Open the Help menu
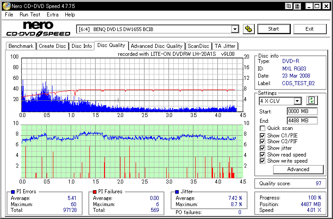The width and height of the screenshot is (333, 219). tap(70, 15)
